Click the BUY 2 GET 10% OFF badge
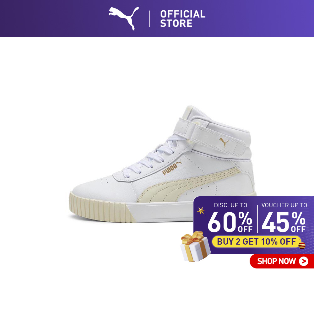Image resolution: width=314 pixels, height=314 pixels. [256, 241]
